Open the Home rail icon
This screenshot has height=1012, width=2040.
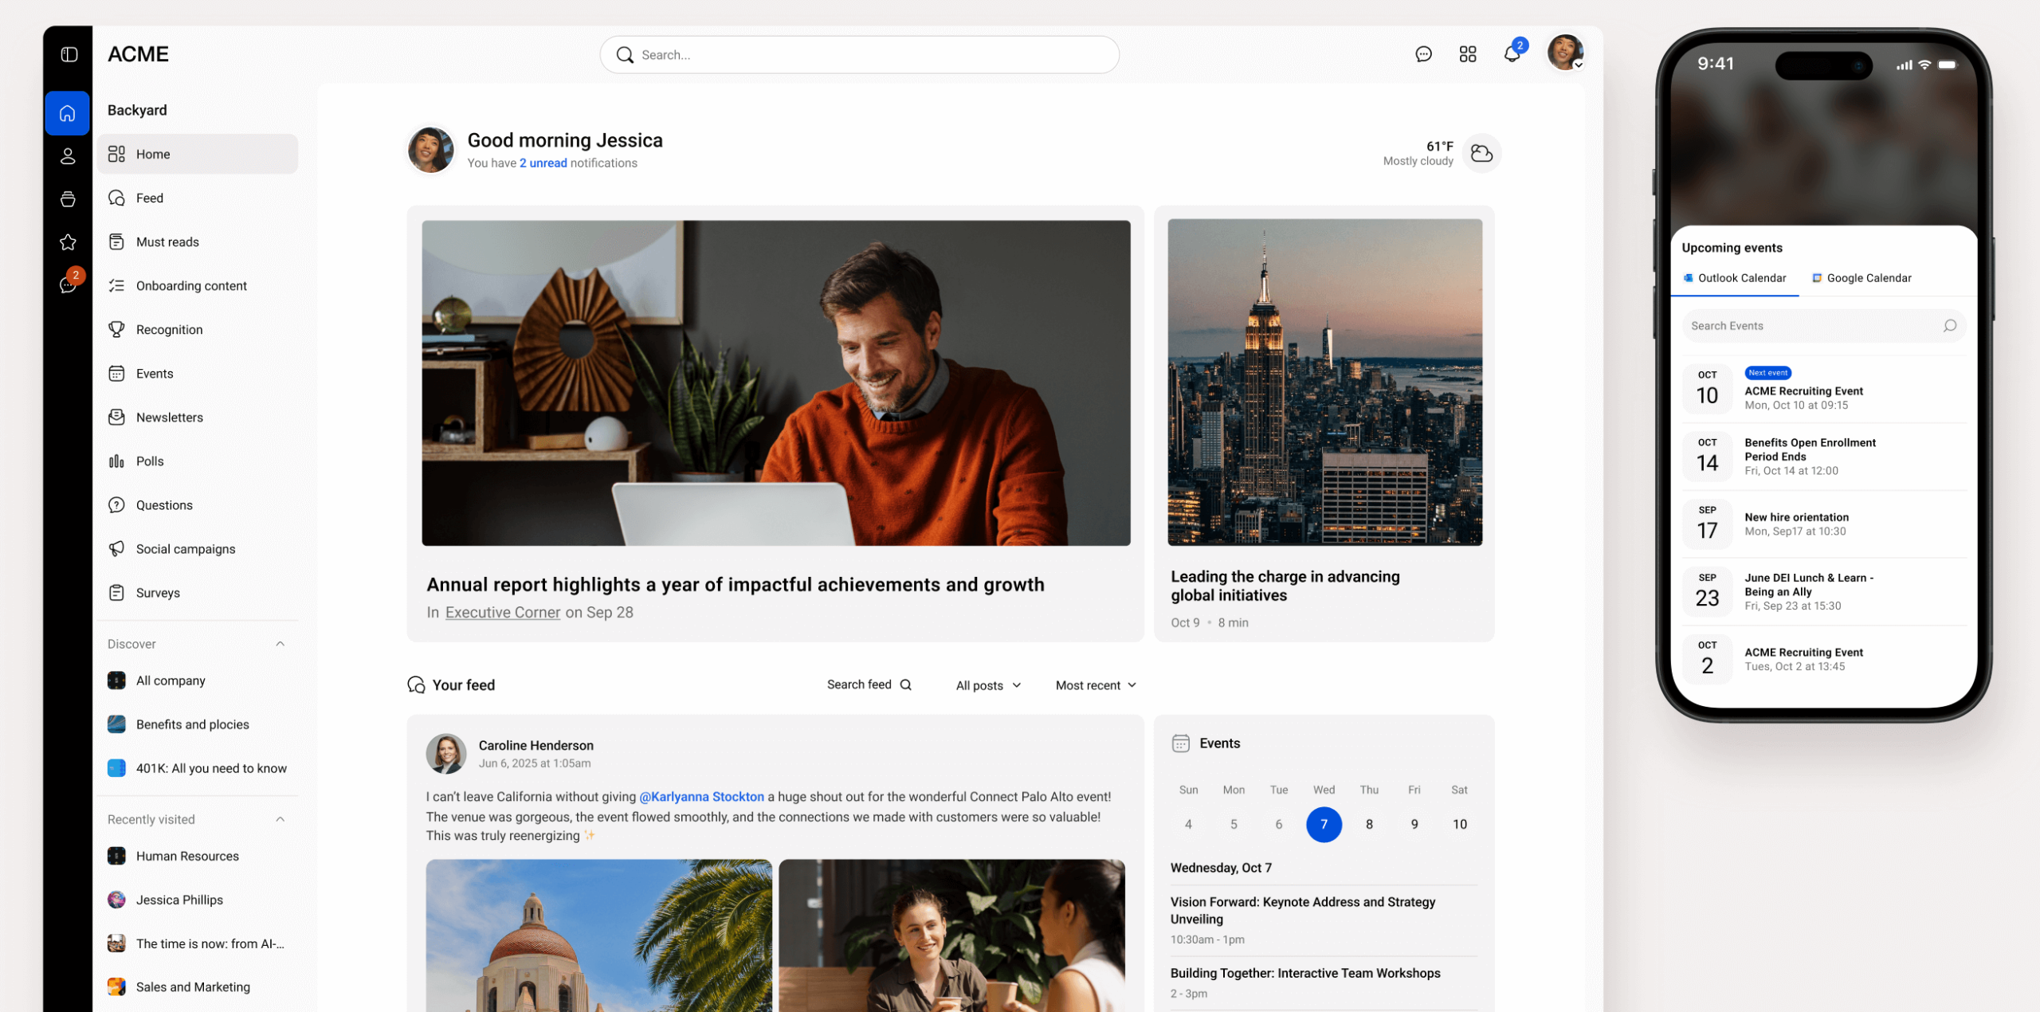[68, 113]
